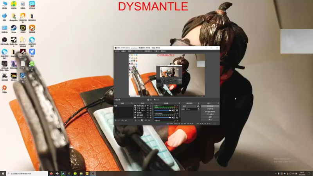This screenshot has width=313, height=176.
Task: Mute the Desktop Audio device speaker icon
Action: (x=173, y=118)
